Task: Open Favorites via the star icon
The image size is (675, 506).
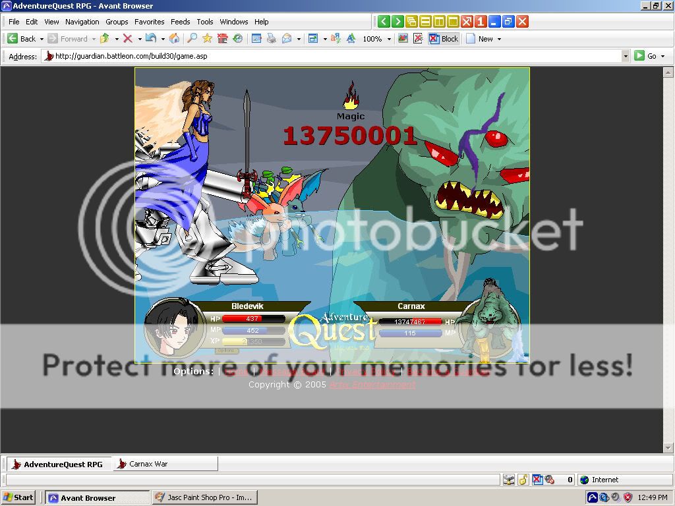Action: coord(207,39)
